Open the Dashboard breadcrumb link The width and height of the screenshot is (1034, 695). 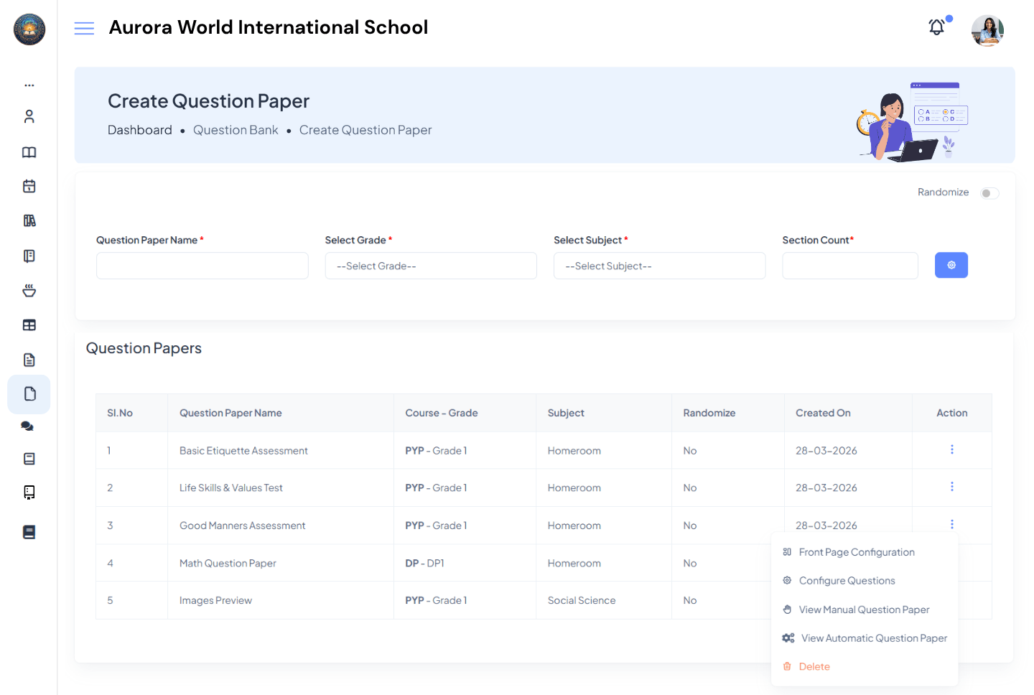point(140,130)
